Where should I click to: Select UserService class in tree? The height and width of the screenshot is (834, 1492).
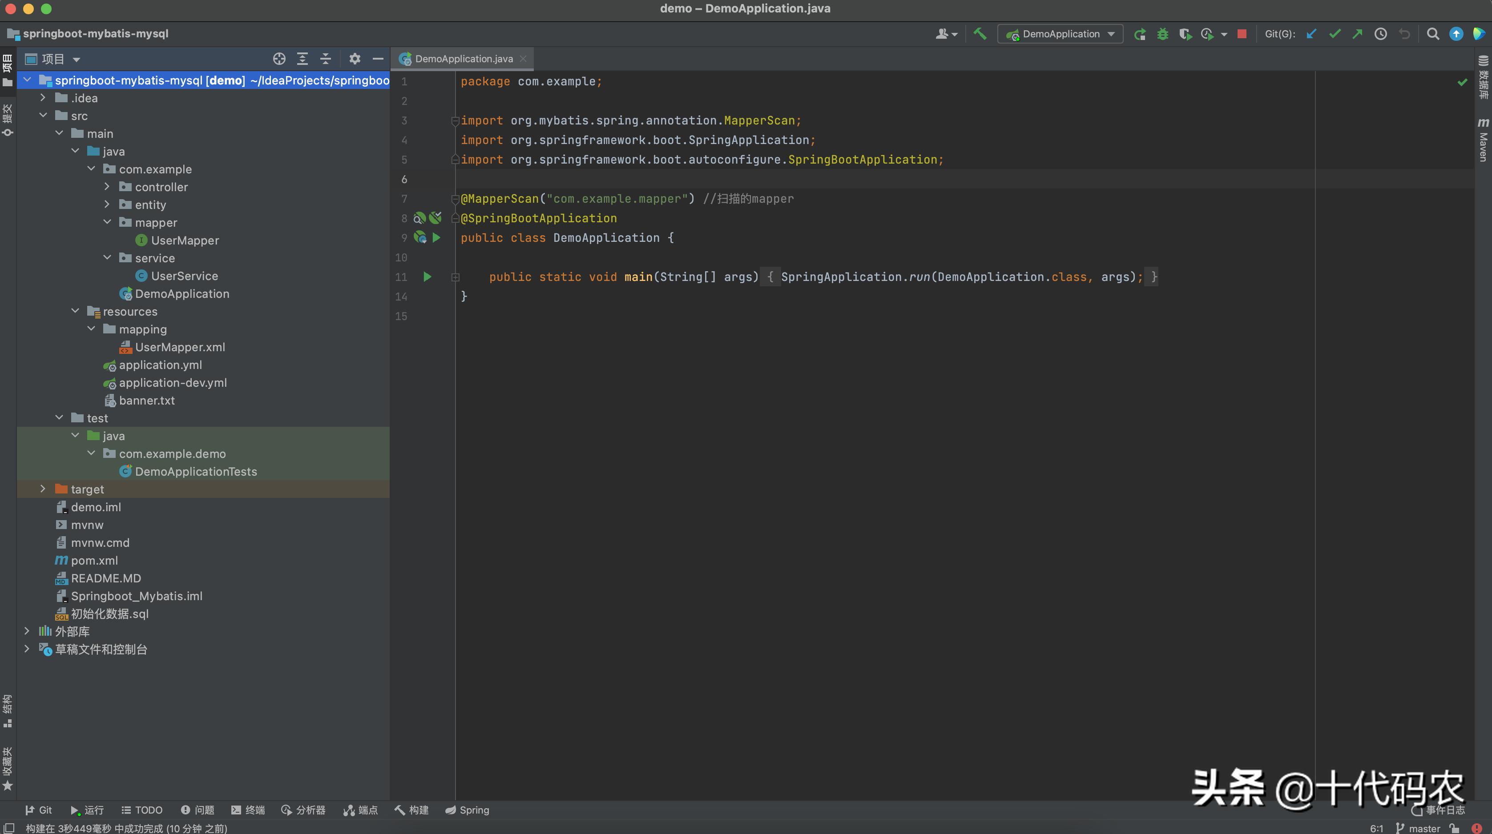point(184,276)
